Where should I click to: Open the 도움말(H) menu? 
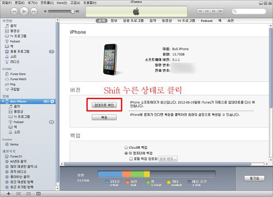tap(90, 3)
